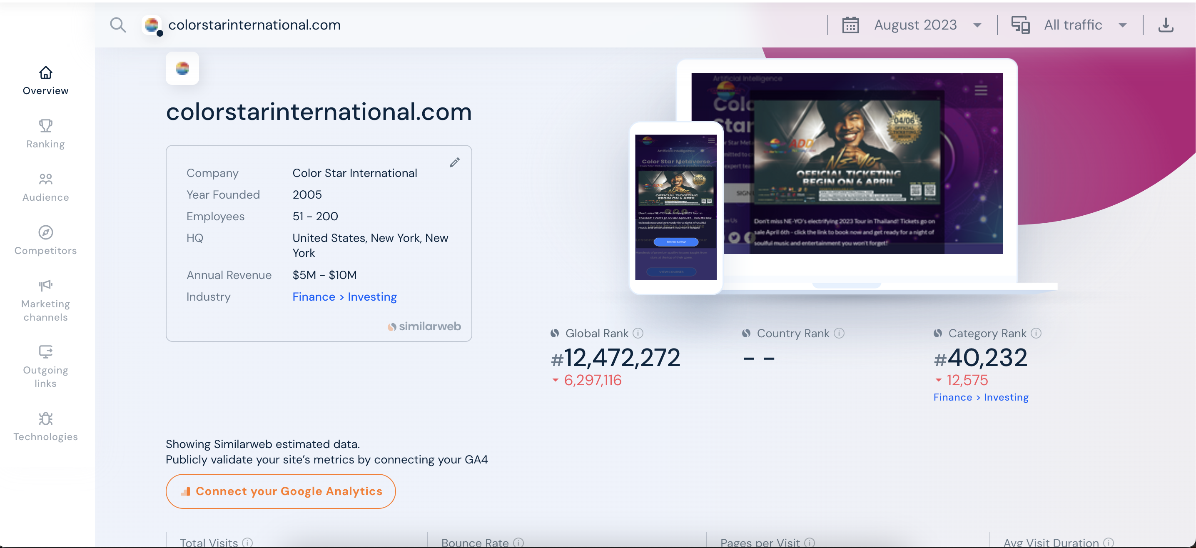Viewport: 1196px width, 548px height.
Task: Select Competitors in the sidebar
Action: tap(45, 240)
